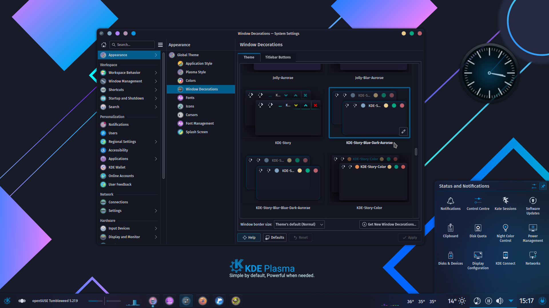Click the home icon in System Settings
The image size is (549, 308).
point(104,45)
